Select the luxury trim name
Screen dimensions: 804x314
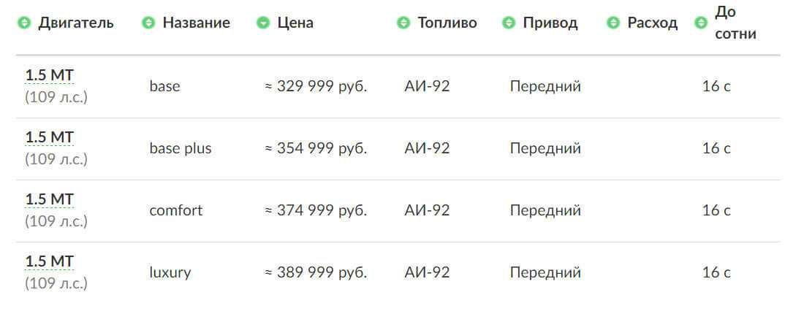click(x=170, y=272)
